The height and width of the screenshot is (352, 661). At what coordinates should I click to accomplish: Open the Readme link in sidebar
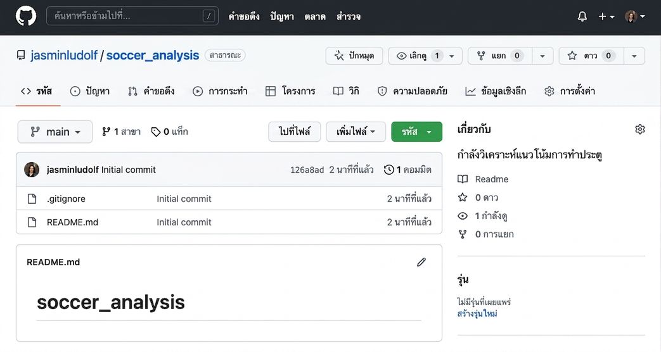483,179
